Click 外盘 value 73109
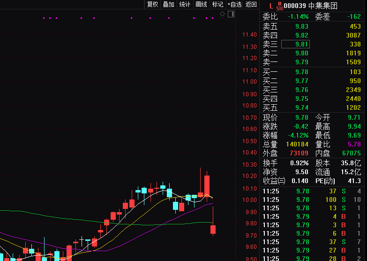367x261 pixels. pyautogui.click(x=299, y=153)
